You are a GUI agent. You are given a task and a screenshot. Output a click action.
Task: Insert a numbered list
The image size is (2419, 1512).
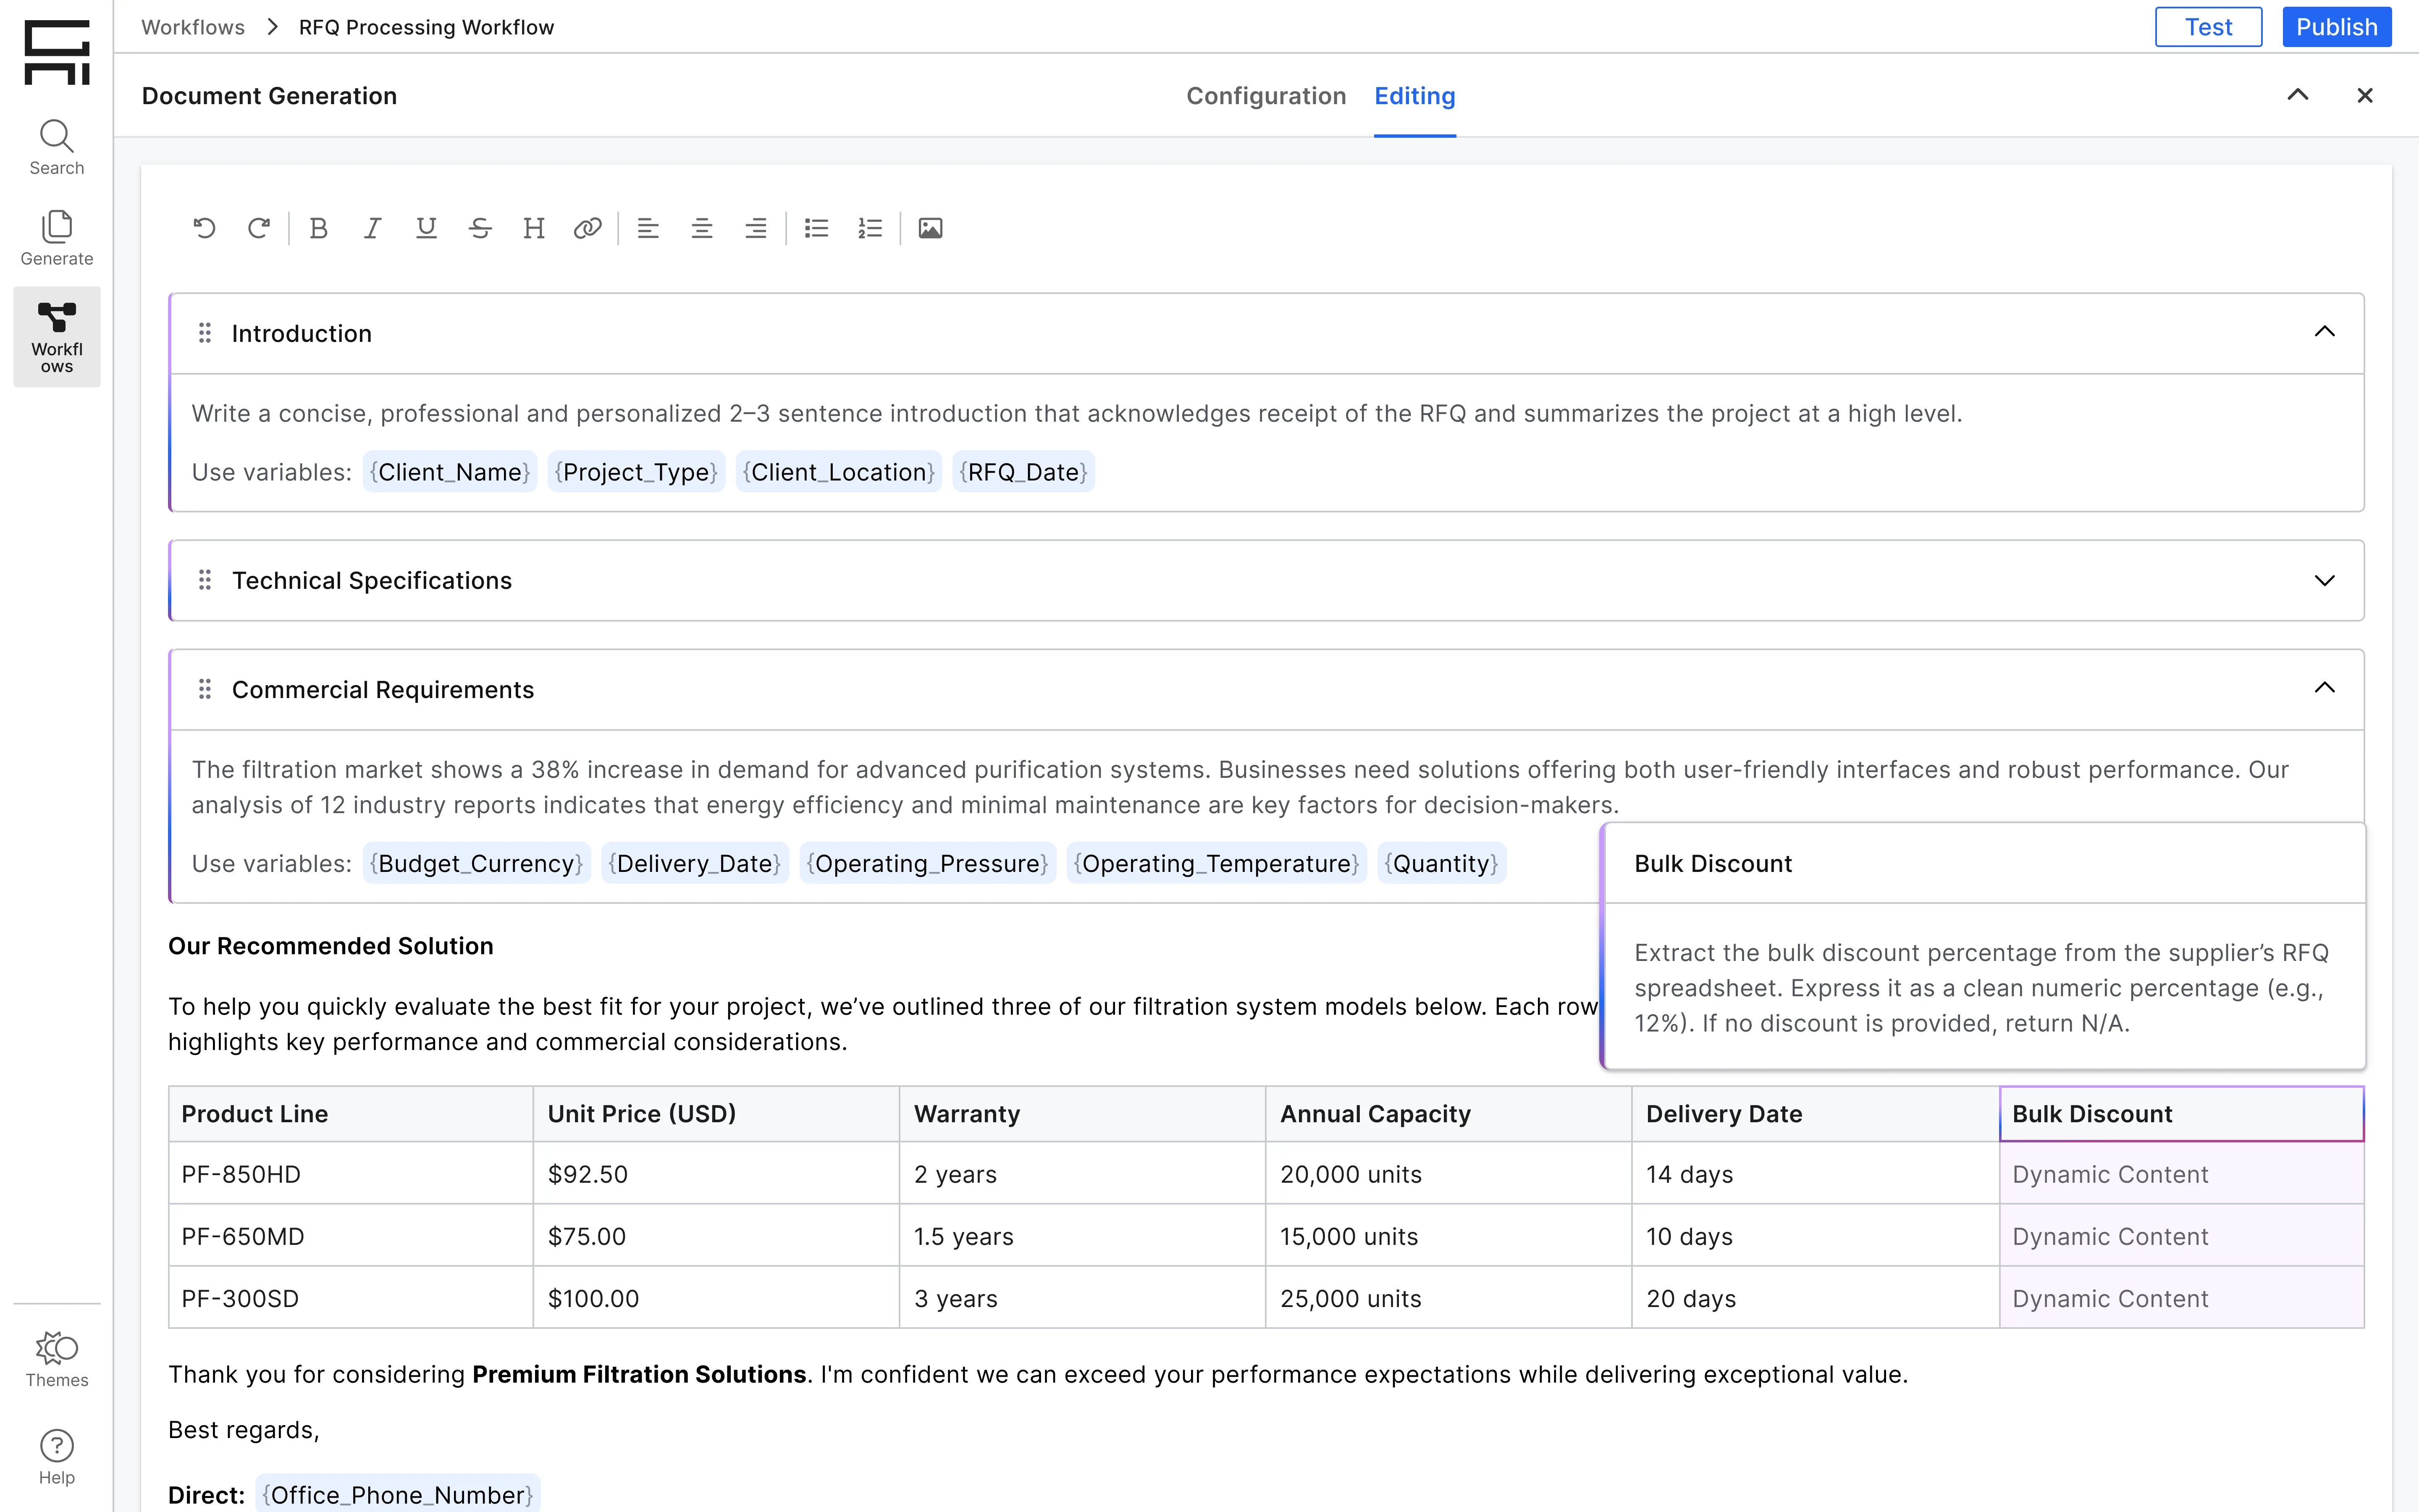(x=870, y=229)
